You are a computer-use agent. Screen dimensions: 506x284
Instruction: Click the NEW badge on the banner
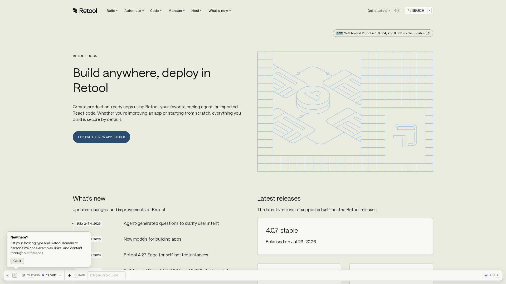[340, 33]
